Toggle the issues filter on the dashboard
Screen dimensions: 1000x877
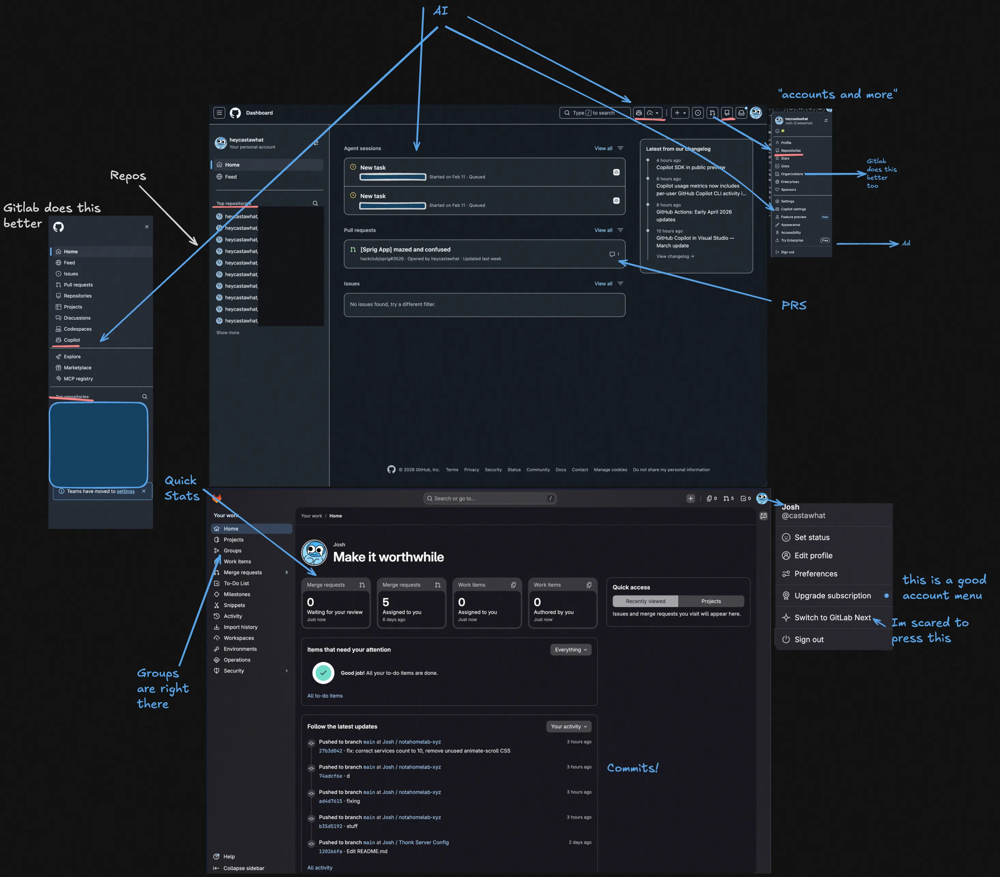coord(620,283)
